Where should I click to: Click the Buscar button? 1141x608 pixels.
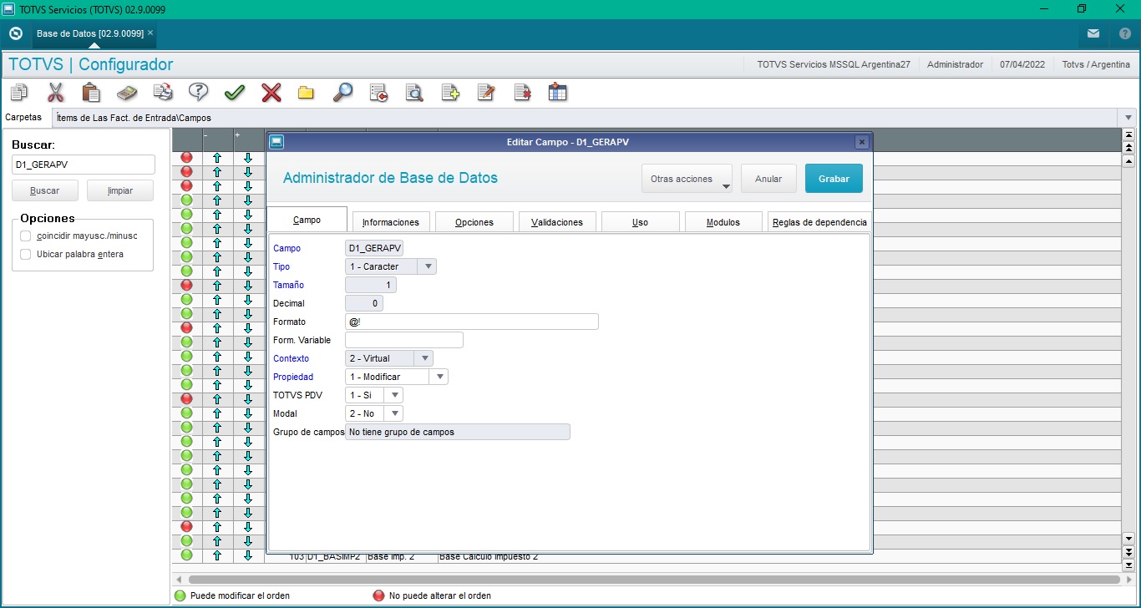click(x=45, y=190)
